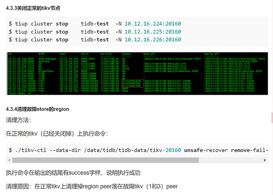Click the text '清理方法:'

pyautogui.click(x=19, y=120)
